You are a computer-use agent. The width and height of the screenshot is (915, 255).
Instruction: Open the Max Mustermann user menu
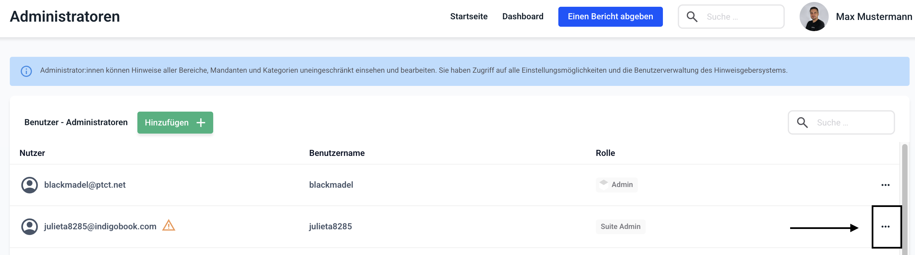coord(873,17)
